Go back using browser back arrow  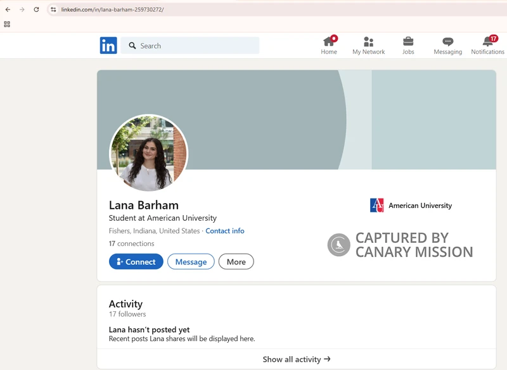point(8,9)
